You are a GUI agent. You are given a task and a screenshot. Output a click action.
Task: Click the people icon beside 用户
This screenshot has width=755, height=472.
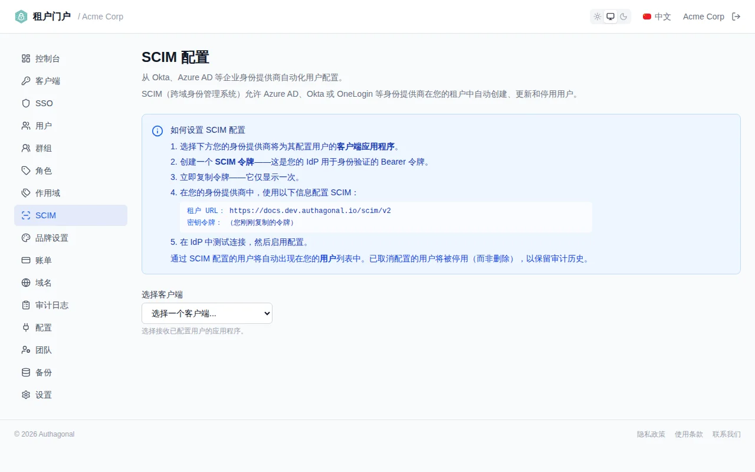coord(26,126)
